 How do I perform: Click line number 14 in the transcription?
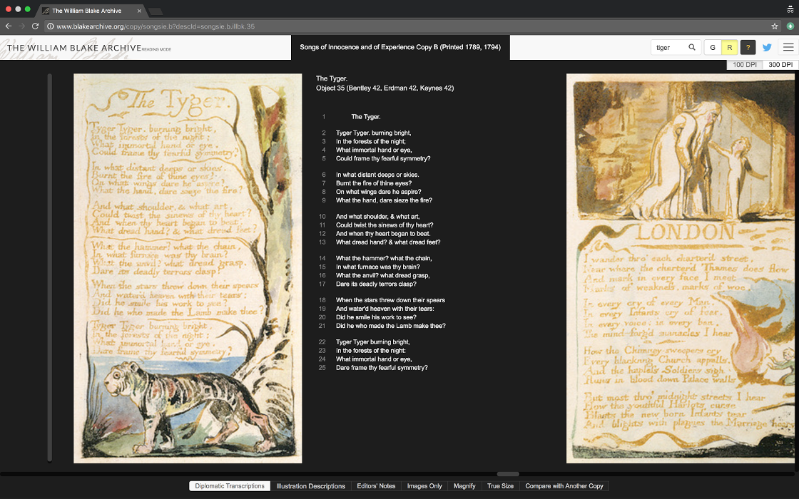point(322,259)
